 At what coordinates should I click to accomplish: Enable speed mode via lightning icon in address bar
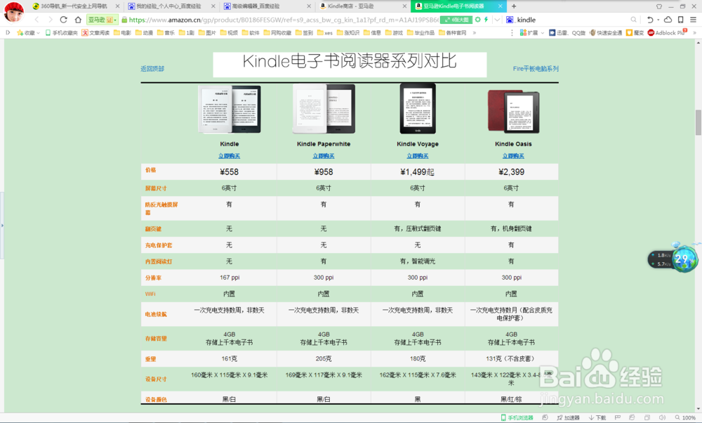point(486,19)
